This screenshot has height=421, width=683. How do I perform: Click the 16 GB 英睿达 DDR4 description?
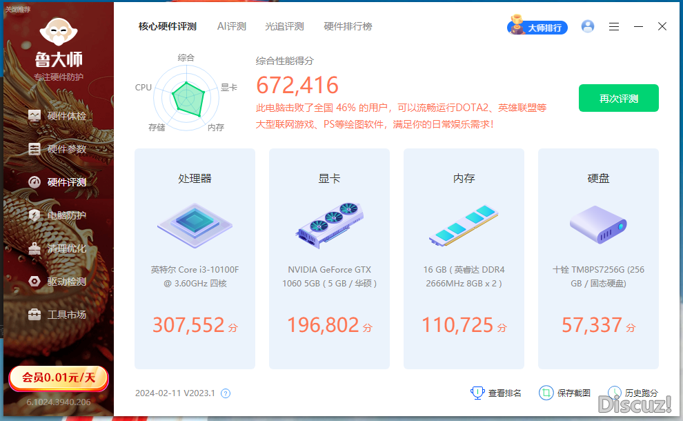(x=464, y=276)
